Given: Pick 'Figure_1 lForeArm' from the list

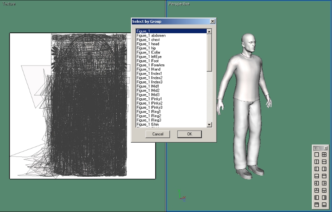Looking at the screenshot, I should 149,65.
